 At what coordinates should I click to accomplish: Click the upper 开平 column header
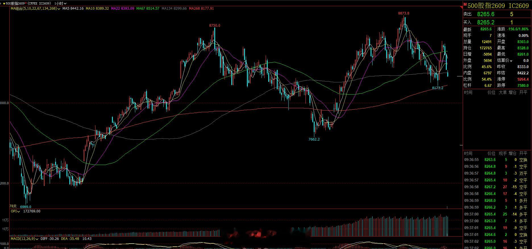coord(523,92)
